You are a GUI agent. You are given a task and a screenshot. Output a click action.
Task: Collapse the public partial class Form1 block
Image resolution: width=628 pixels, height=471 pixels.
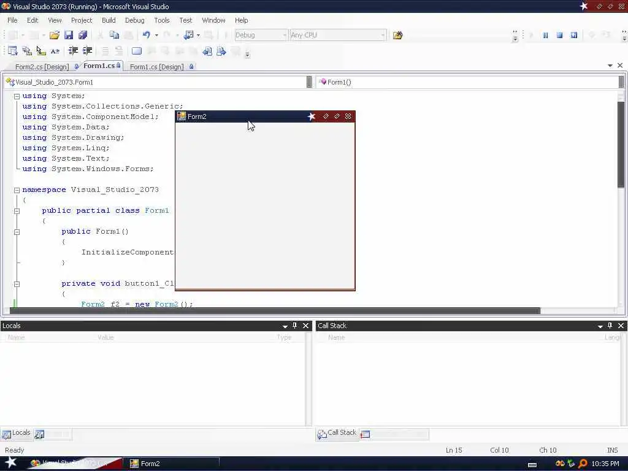point(17,211)
